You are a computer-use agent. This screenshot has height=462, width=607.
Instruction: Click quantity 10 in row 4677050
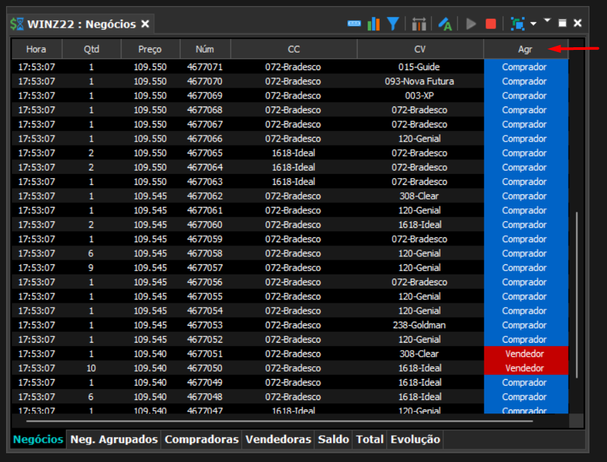(x=91, y=368)
